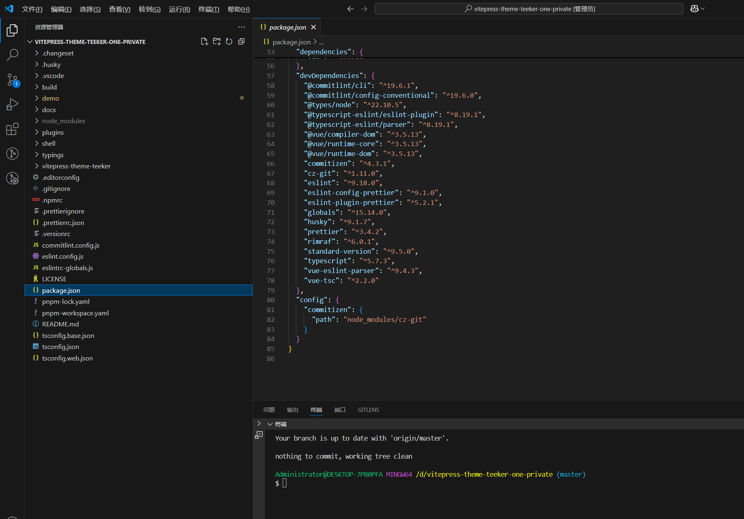The height and width of the screenshot is (519, 744).
Task: Open the 帮助(H) menu
Action: [239, 9]
